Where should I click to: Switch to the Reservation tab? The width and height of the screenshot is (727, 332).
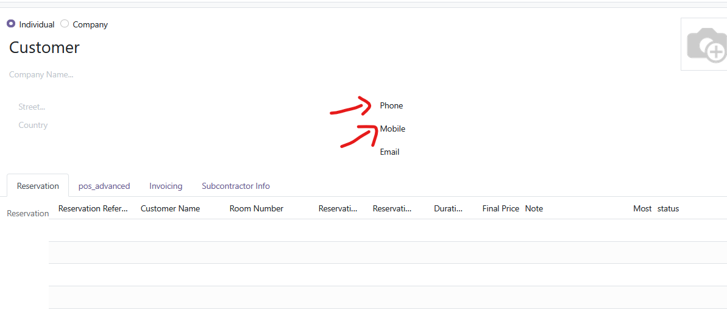click(x=38, y=186)
